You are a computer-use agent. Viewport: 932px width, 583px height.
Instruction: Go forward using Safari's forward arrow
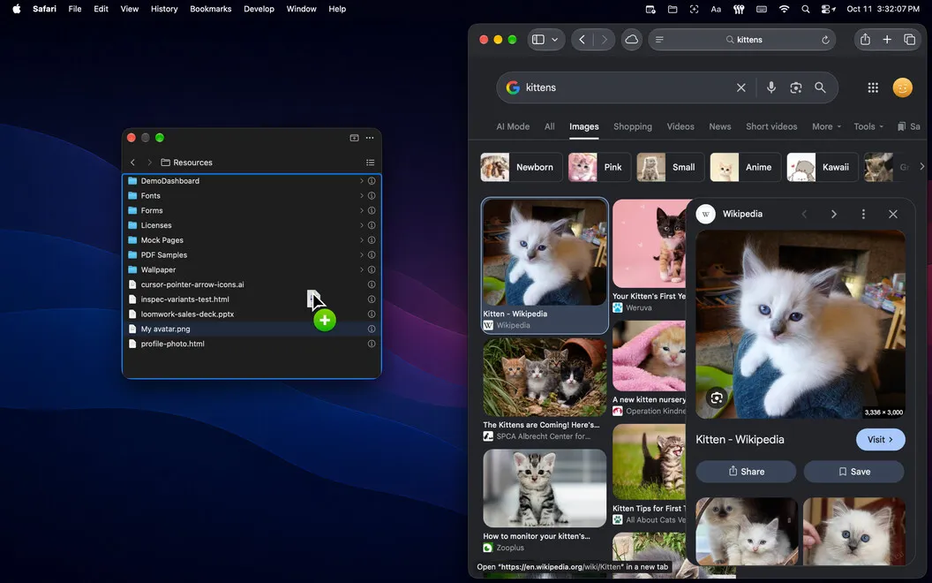[x=605, y=39]
